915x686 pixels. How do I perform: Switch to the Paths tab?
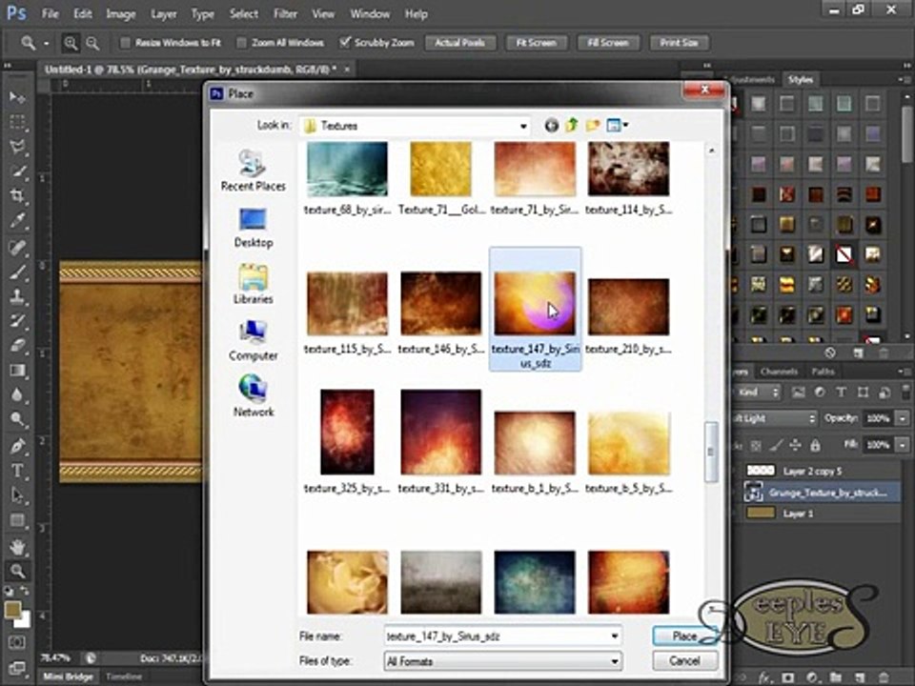pyautogui.click(x=823, y=371)
